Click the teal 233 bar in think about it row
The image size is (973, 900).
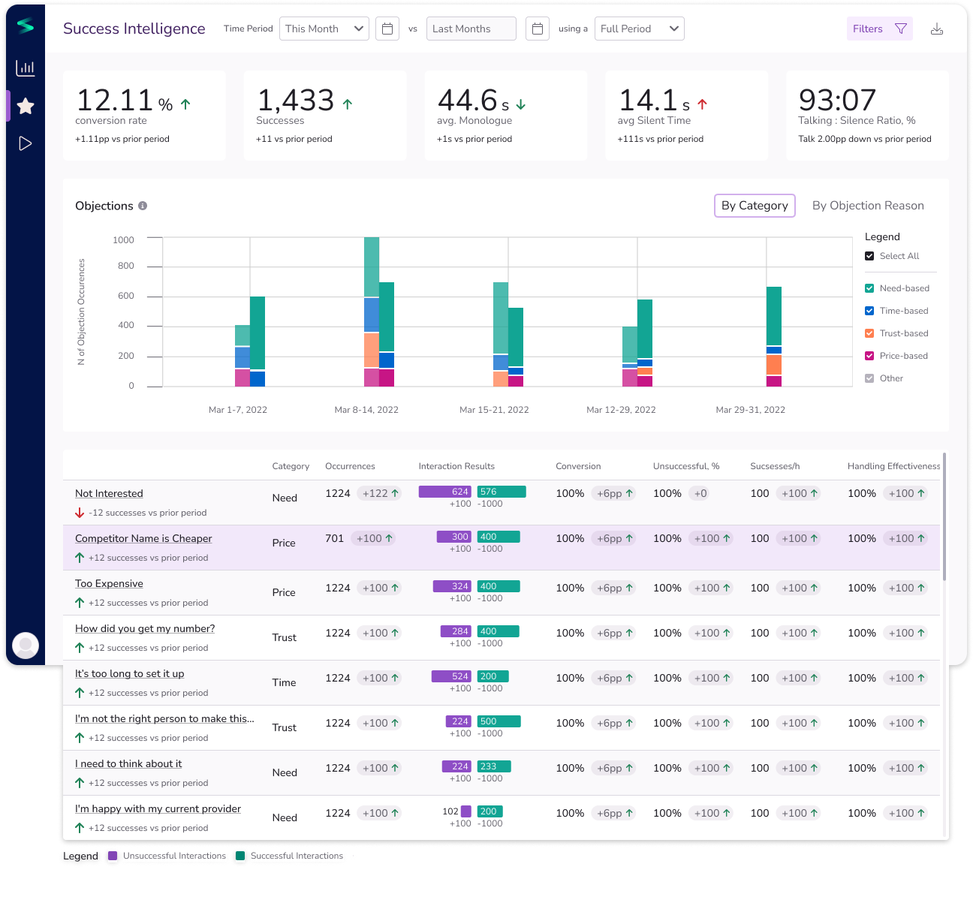[x=494, y=766]
